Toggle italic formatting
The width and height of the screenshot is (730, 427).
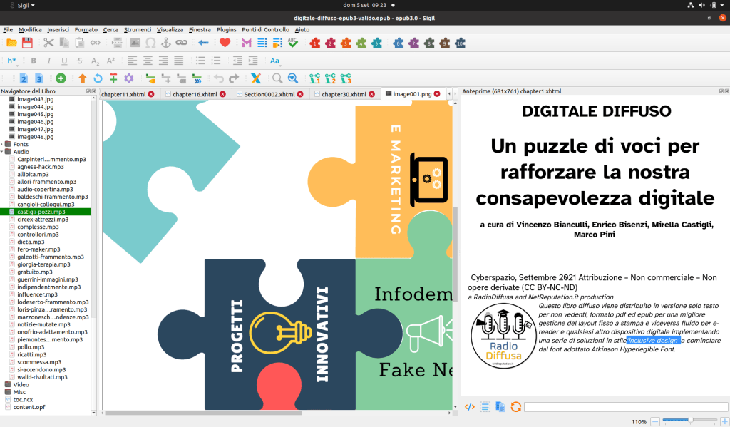point(49,60)
